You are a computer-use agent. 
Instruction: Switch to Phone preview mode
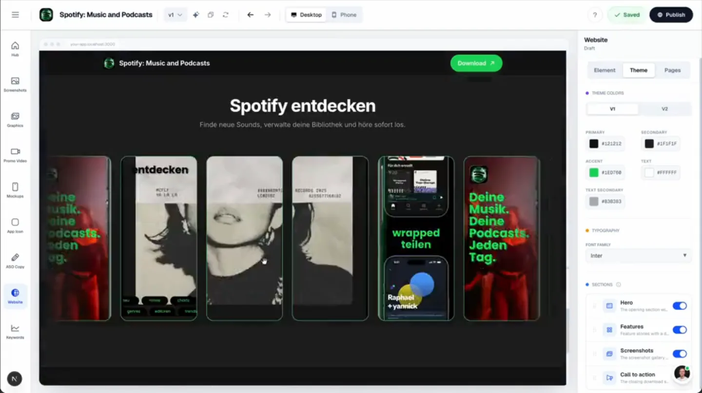tap(344, 15)
